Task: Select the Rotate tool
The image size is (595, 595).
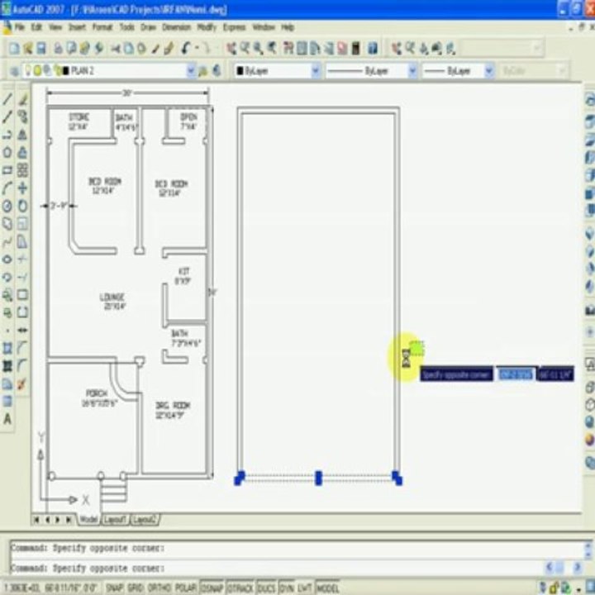Action: click(22, 206)
